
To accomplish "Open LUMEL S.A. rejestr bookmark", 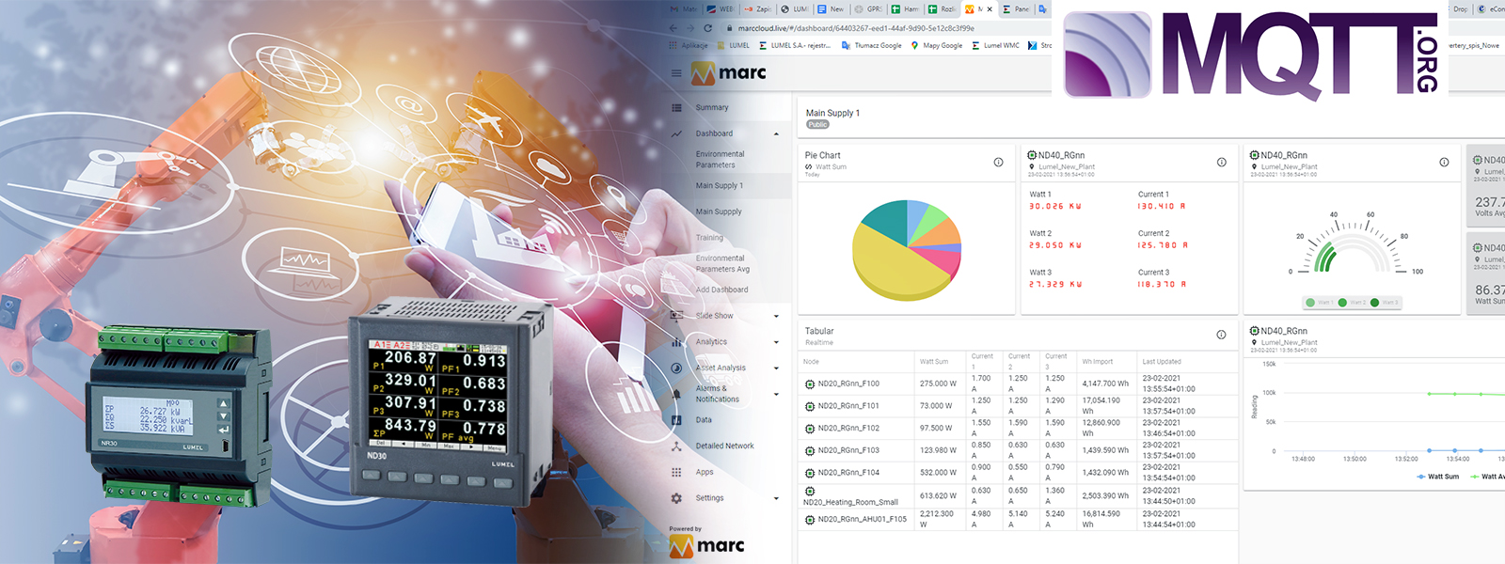I will [x=794, y=45].
